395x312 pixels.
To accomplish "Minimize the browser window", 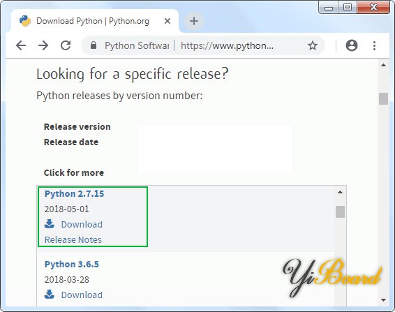I will 329,7.
